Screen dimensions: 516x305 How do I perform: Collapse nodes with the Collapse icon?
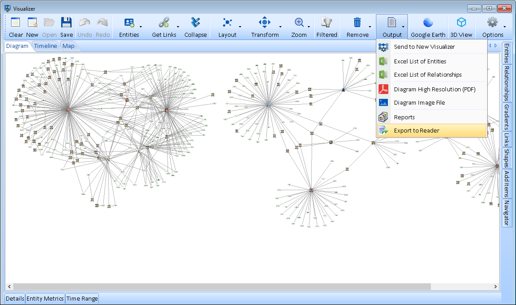[x=195, y=22]
